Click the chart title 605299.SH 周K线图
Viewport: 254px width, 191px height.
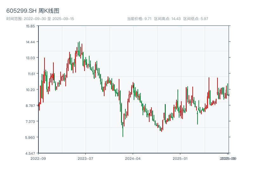(33, 11)
